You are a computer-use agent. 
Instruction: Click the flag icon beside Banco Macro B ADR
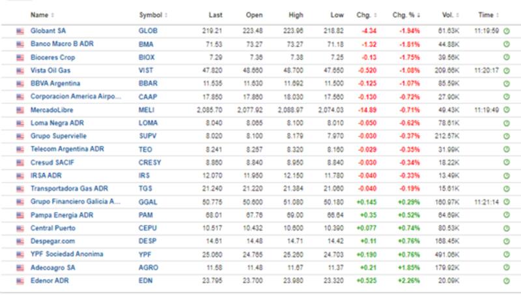click(x=20, y=44)
